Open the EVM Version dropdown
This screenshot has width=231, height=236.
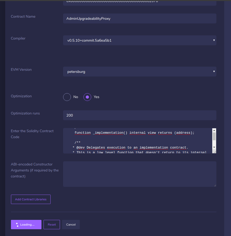[x=140, y=72]
